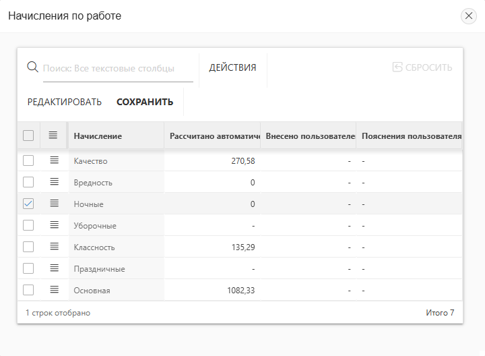The height and width of the screenshot is (356, 485).
Task: Focus the search text columns field
Action: pyautogui.click(x=117, y=68)
